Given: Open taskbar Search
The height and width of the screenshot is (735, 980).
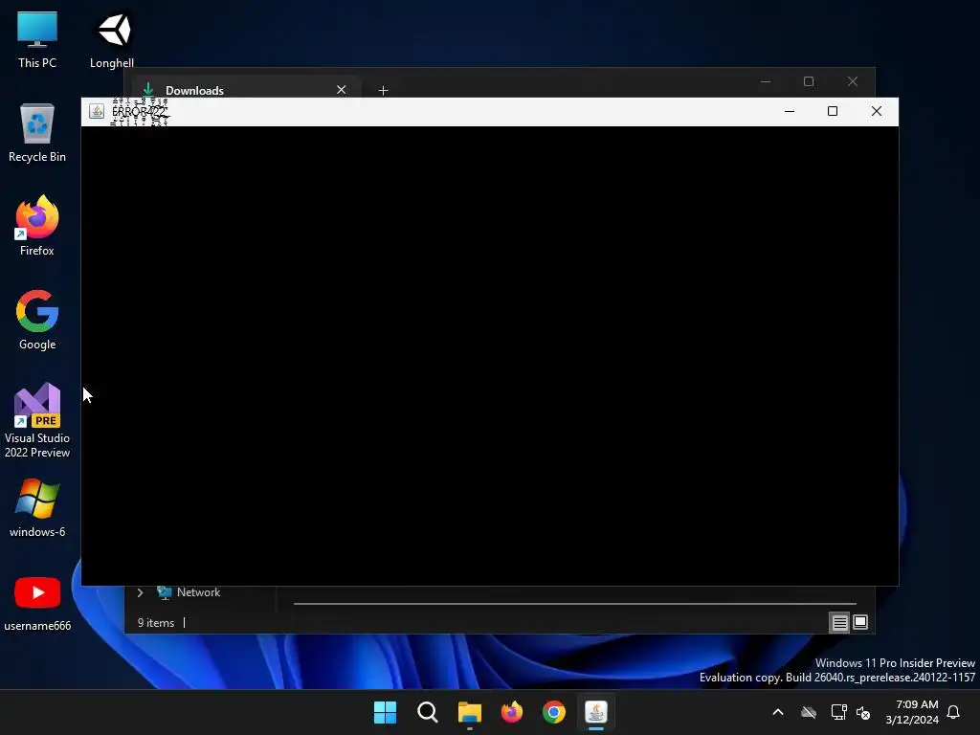Looking at the screenshot, I should pos(428,712).
